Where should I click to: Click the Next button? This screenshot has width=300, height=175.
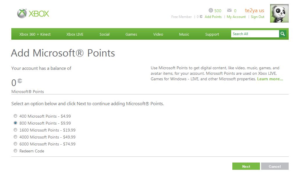[246, 166]
